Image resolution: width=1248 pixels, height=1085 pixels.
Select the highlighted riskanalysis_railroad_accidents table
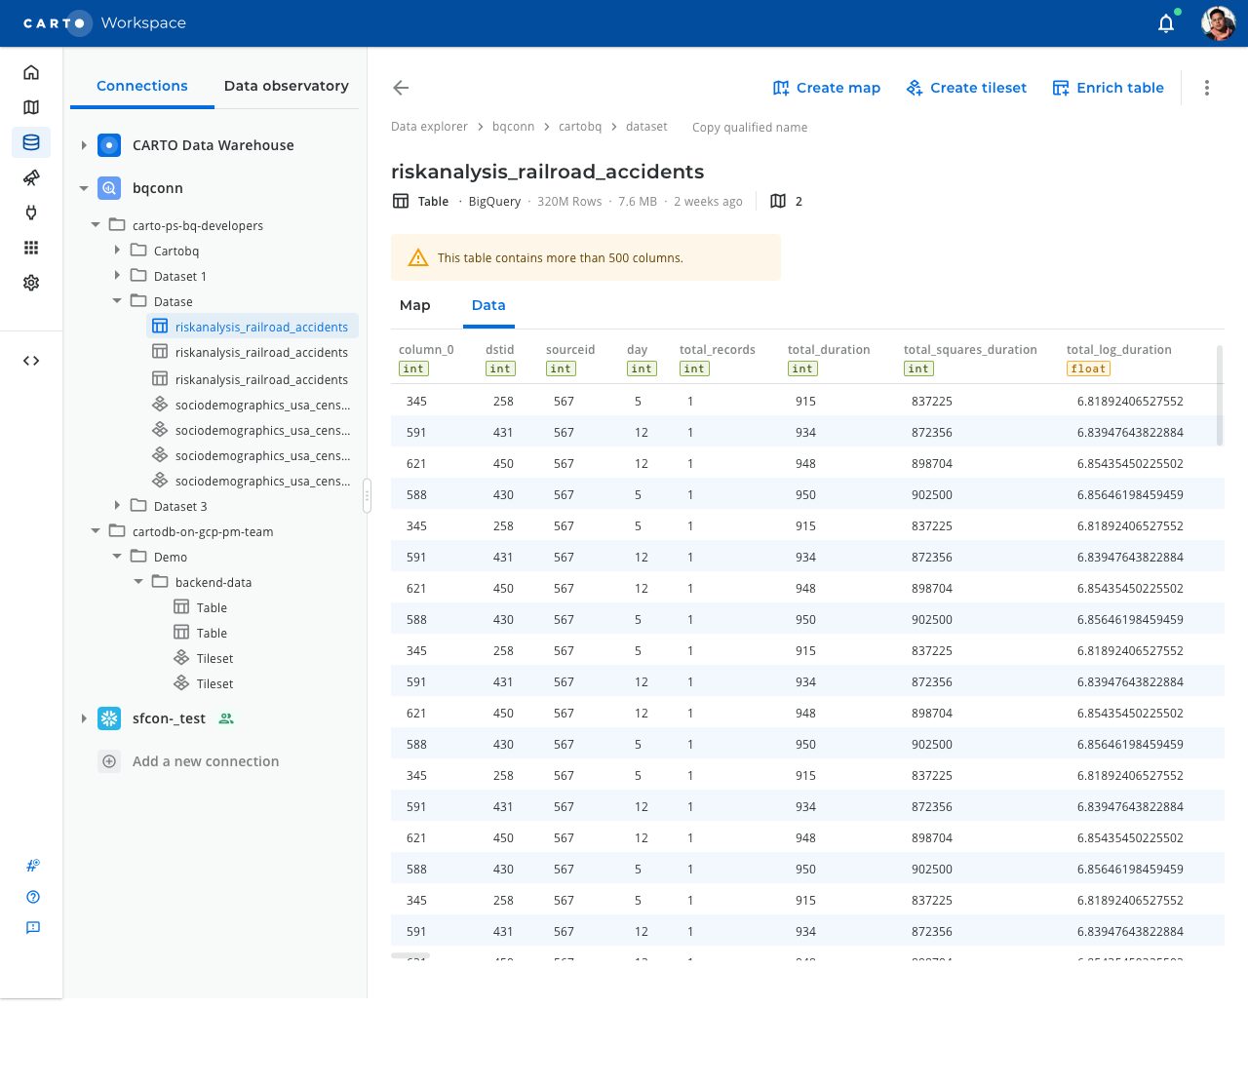click(253, 327)
